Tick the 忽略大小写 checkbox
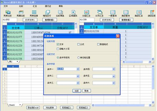This screenshot has height=111, width=157. click(58, 49)
